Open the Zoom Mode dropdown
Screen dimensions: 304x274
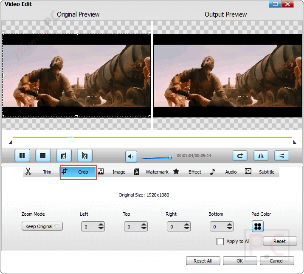click(42, 226)
